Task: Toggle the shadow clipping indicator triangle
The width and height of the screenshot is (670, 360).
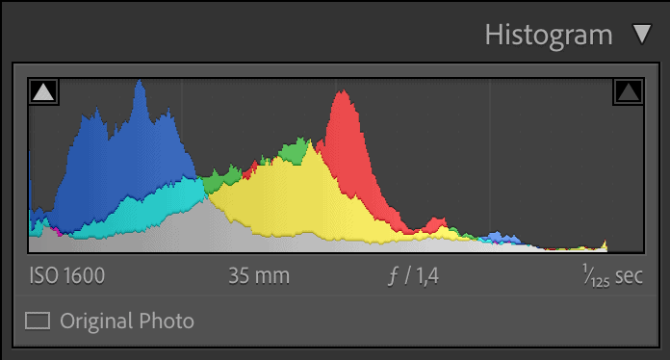Action: click(x=43, y=91)
